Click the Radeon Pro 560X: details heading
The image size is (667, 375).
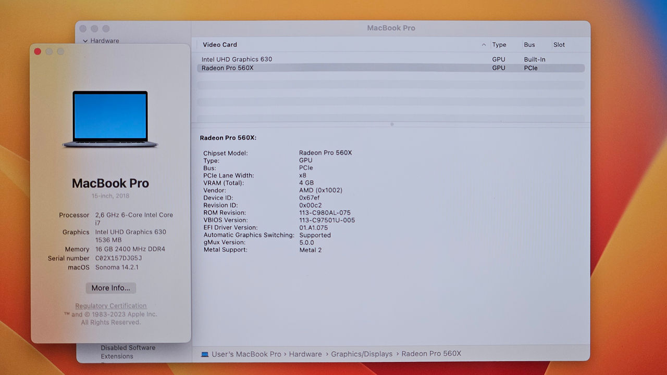(228, 138)
